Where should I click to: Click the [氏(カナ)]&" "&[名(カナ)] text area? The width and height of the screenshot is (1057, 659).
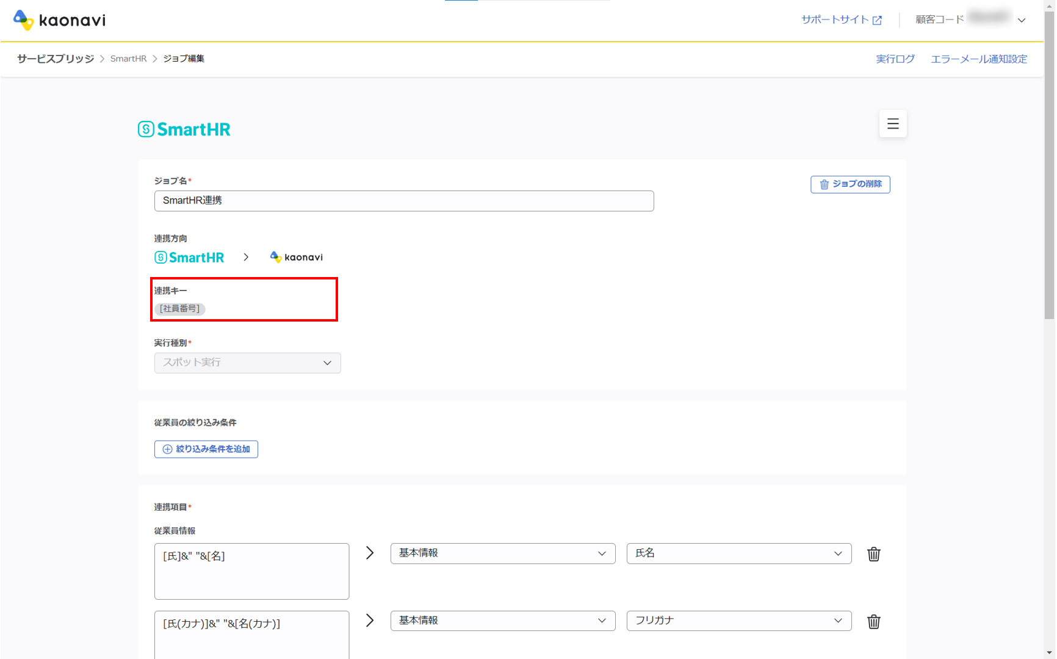(252, 635)
